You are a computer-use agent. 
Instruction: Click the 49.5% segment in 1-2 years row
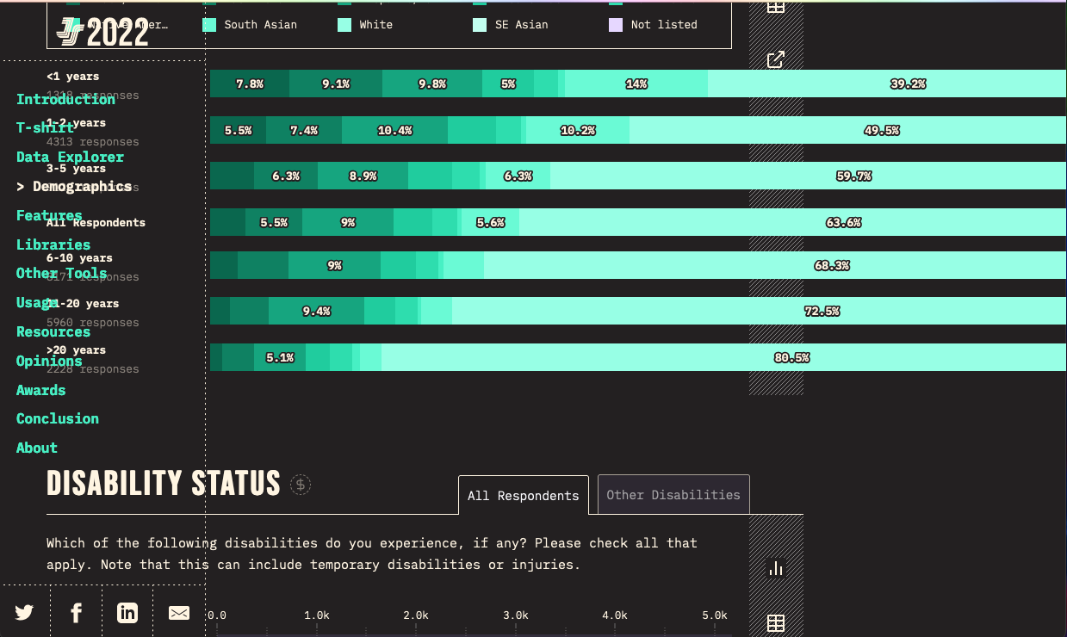click(x=848, y=130)
